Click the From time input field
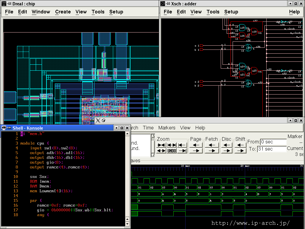This screenshot has width=305, height=229. tap(273, 142)
